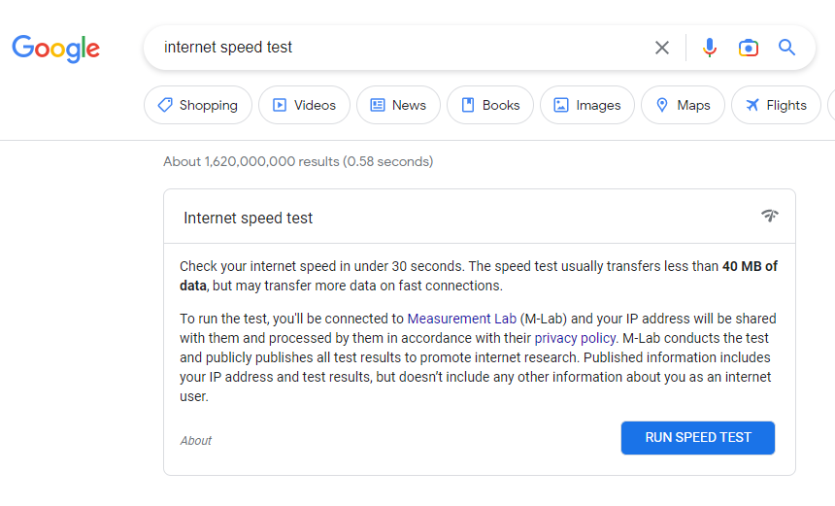Viewport: 835px width, 506px height.
Task: Click the magnifying glass search icon
Action: (787, 48)
